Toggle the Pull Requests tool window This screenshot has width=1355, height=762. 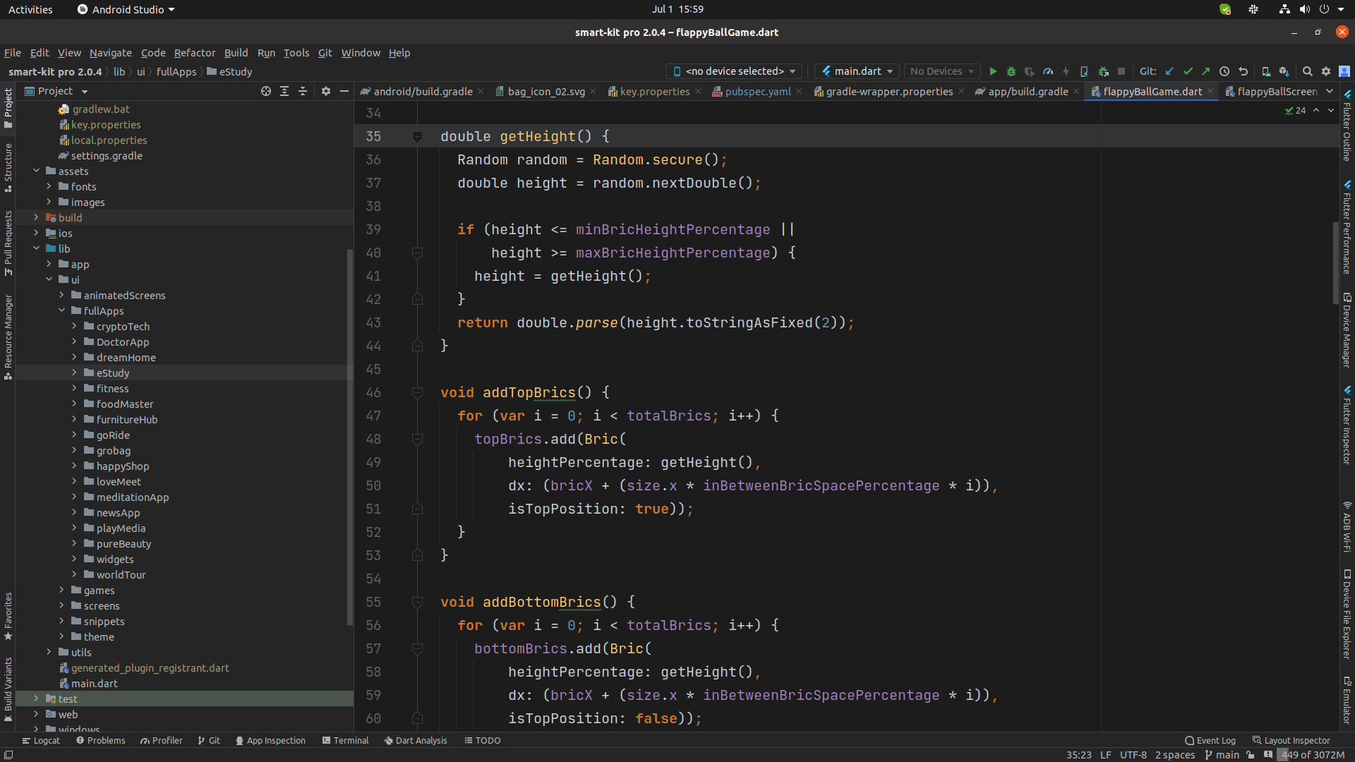tap(8, 243)
